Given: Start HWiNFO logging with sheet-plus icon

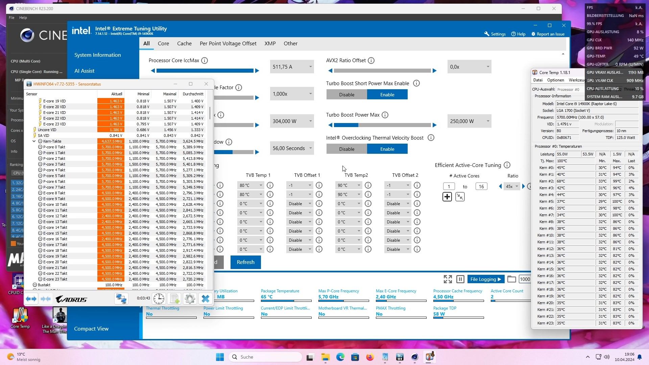Looking at the screenshot, I should pos(174,299).
